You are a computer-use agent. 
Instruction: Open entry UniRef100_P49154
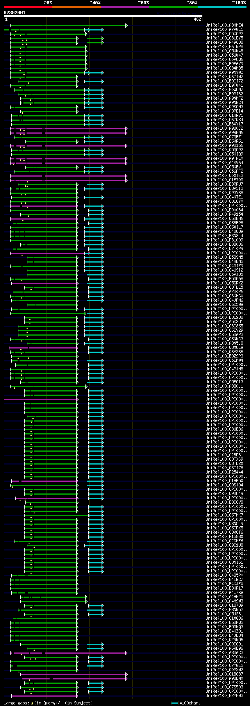pos(224,214)
